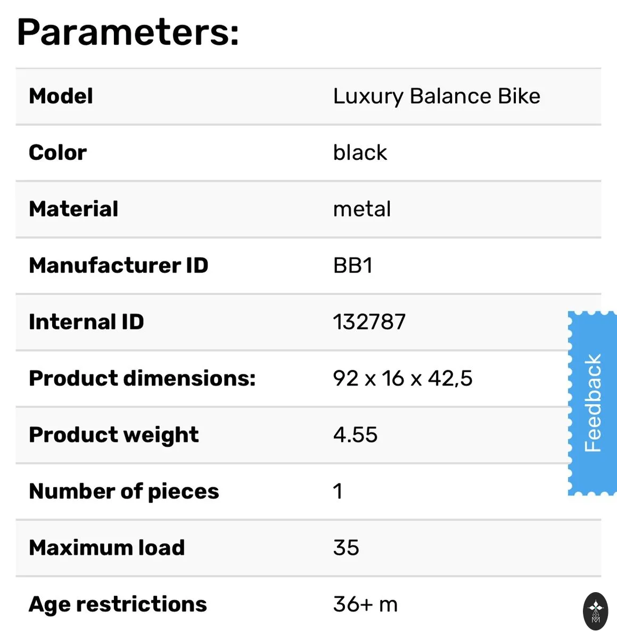
Task: Open the blue Feedback side tab
Action: click(593, 403)
